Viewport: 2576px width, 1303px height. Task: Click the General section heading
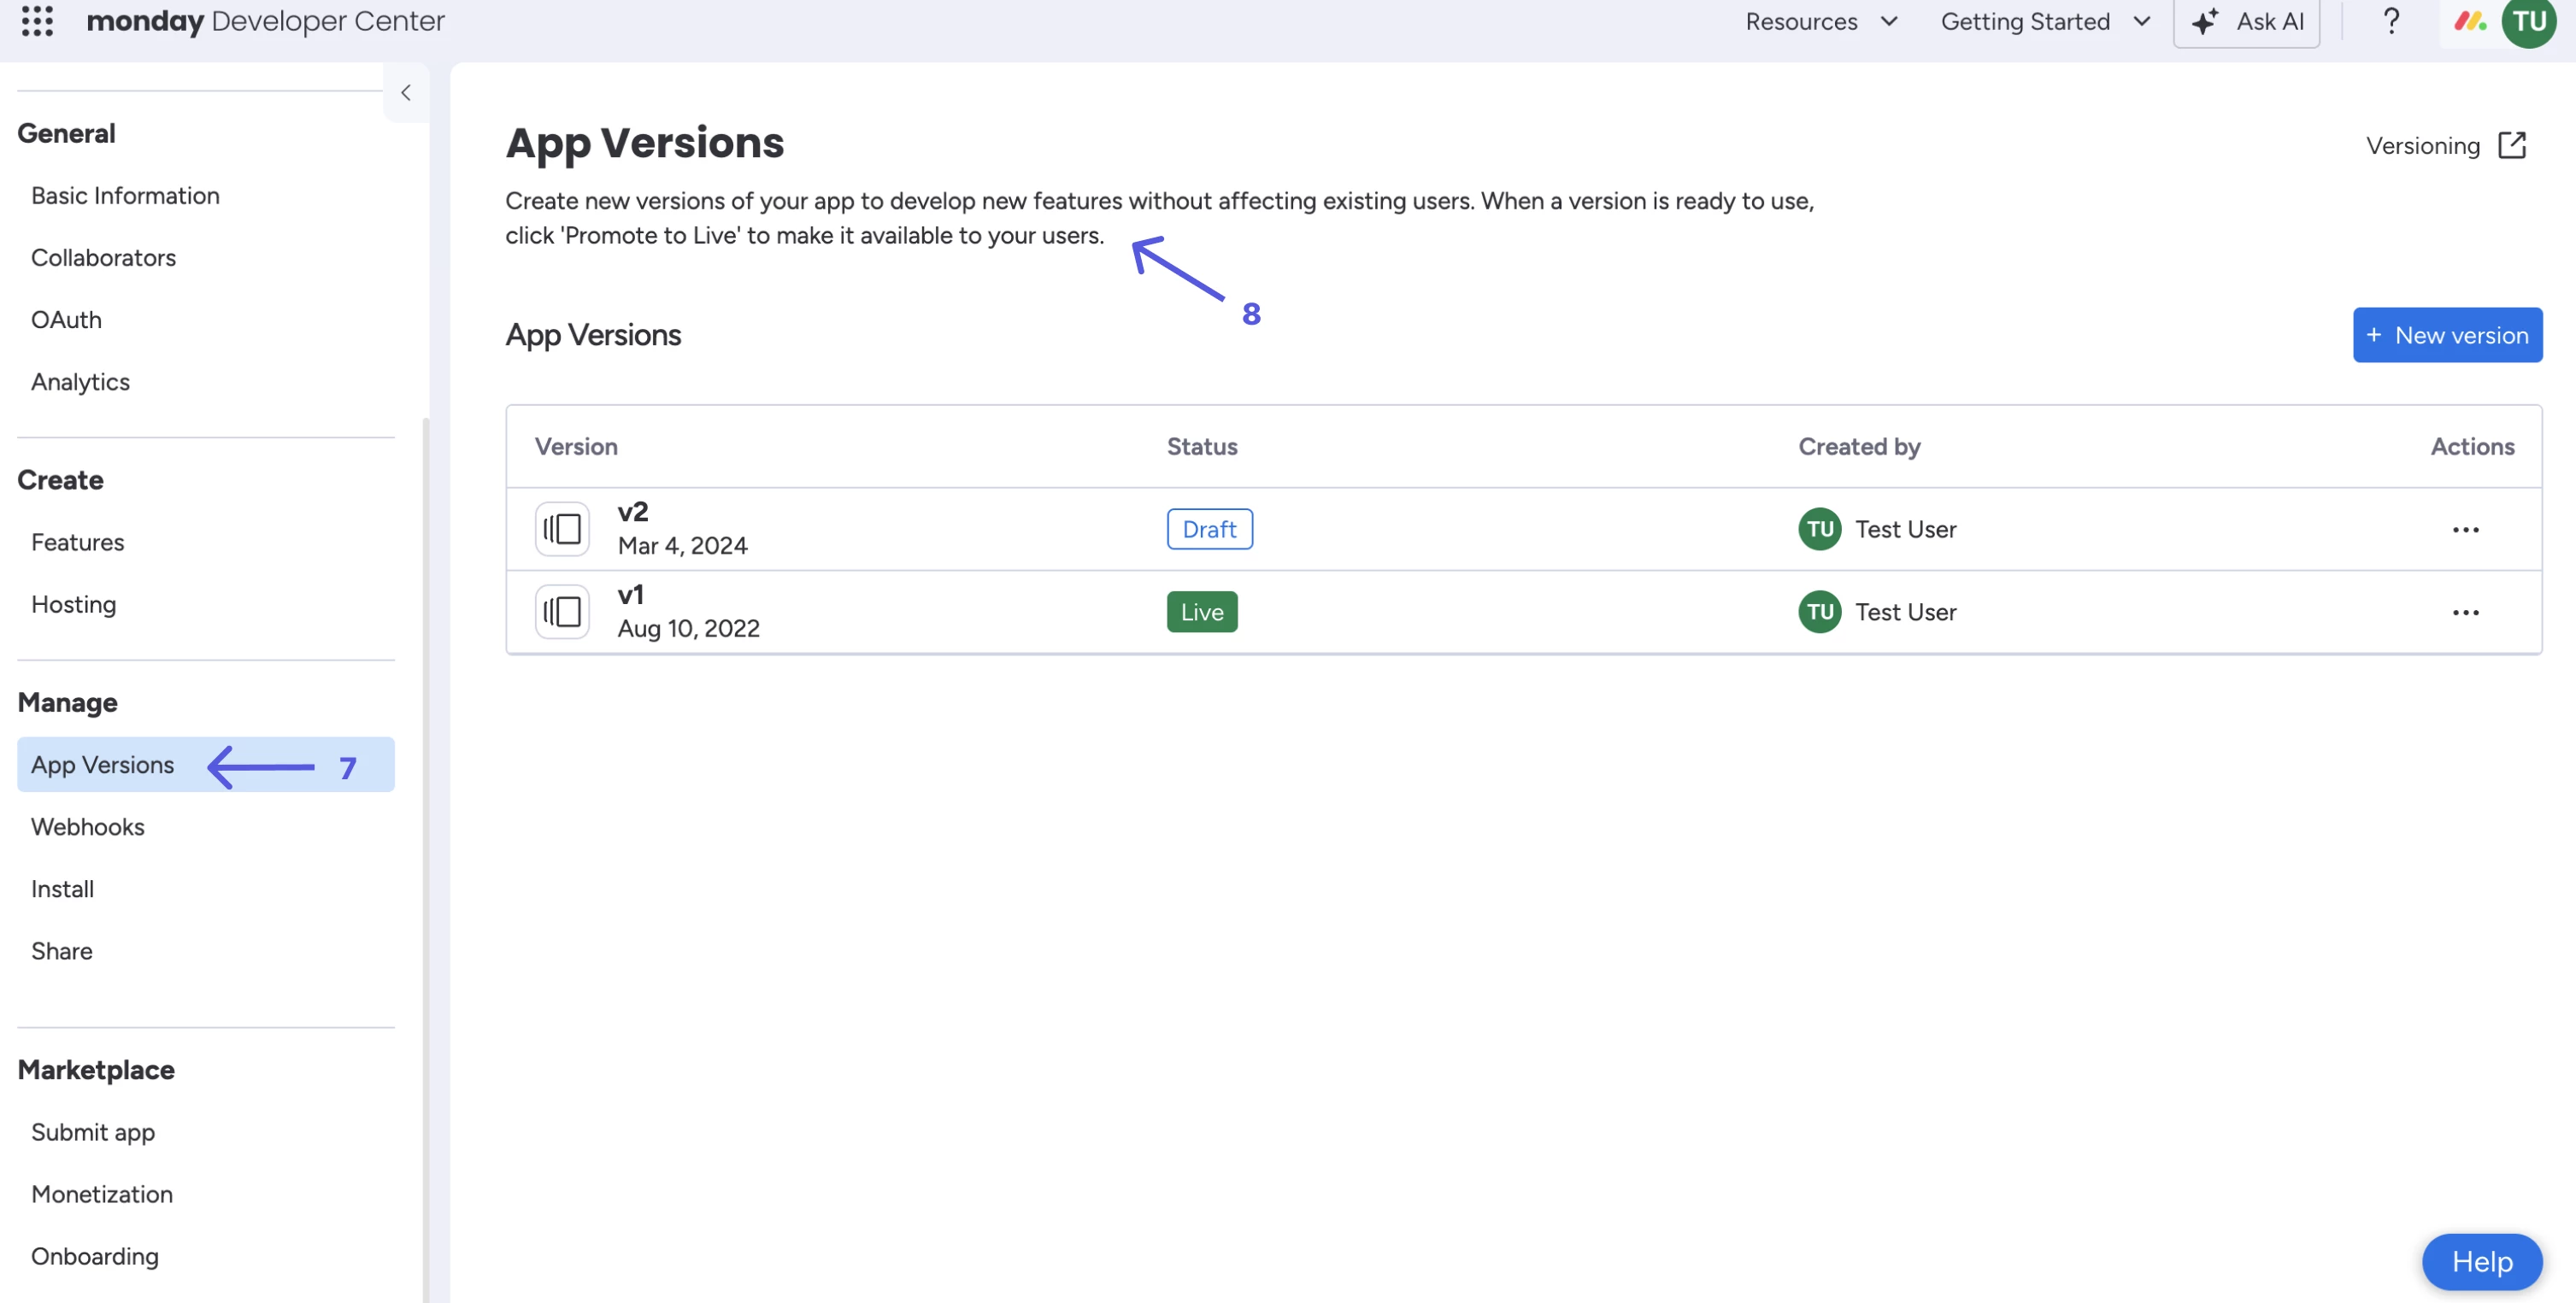66,133
